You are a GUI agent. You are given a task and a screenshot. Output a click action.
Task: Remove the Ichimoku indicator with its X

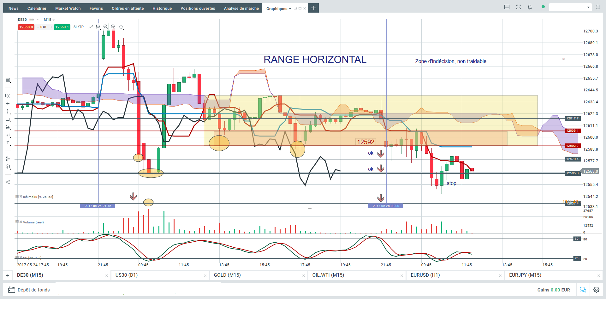click(x=21, y=196)
